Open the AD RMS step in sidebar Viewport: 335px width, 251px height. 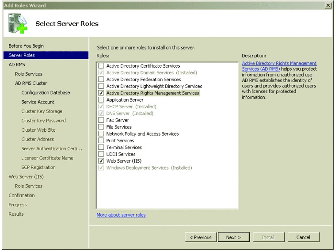click(17, 65)
